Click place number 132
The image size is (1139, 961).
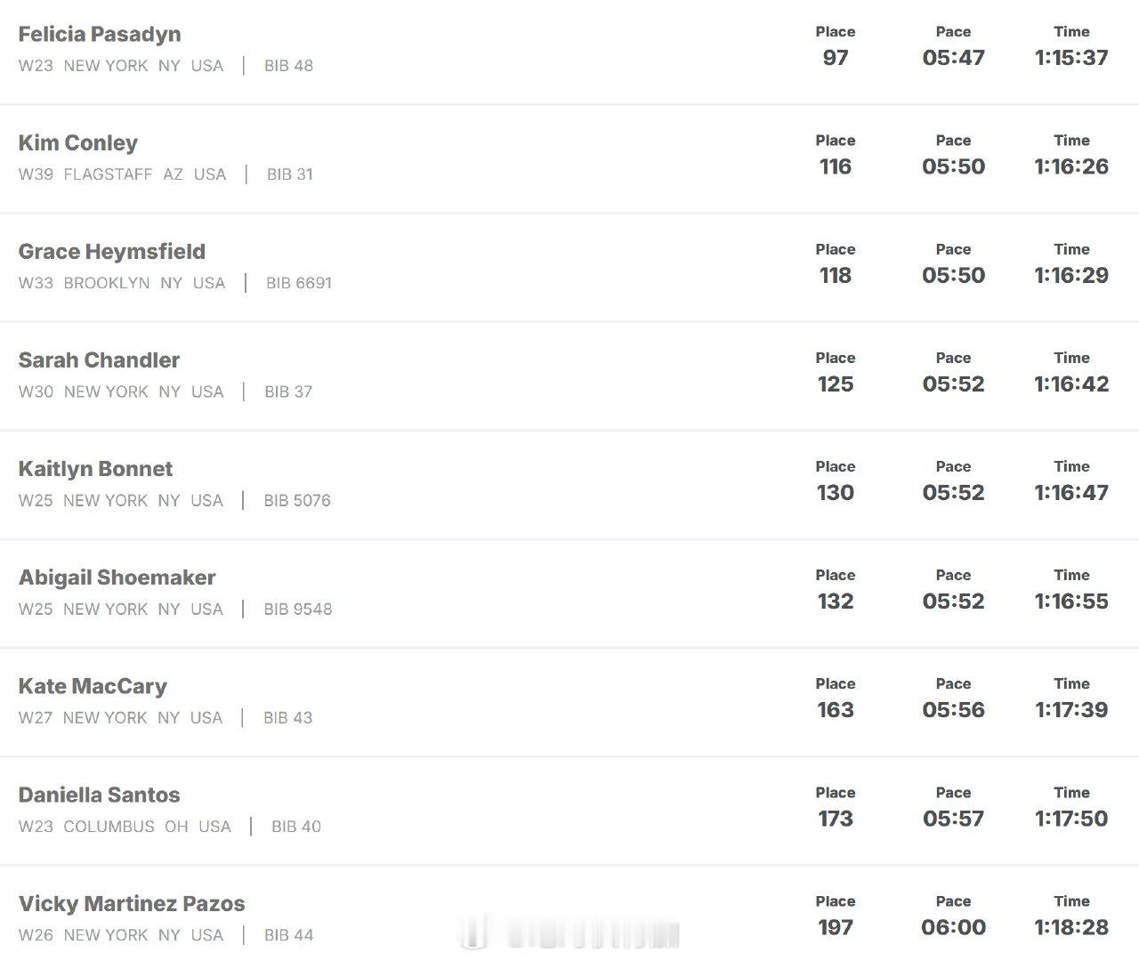[x=835, y=602]
